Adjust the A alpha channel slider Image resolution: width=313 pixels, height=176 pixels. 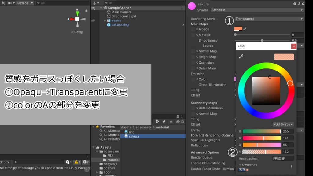pos(262,152)
